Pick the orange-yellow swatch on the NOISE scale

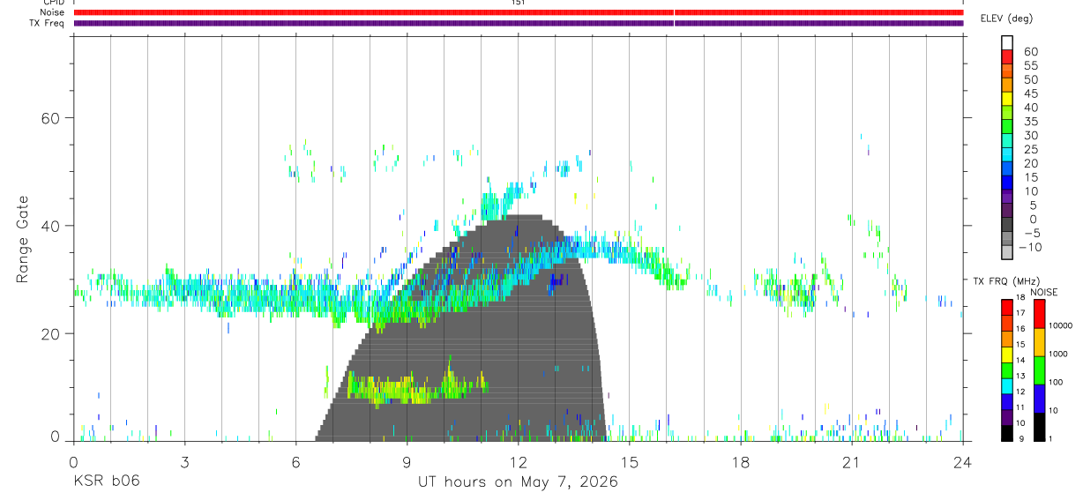[x=1039, y=342]
